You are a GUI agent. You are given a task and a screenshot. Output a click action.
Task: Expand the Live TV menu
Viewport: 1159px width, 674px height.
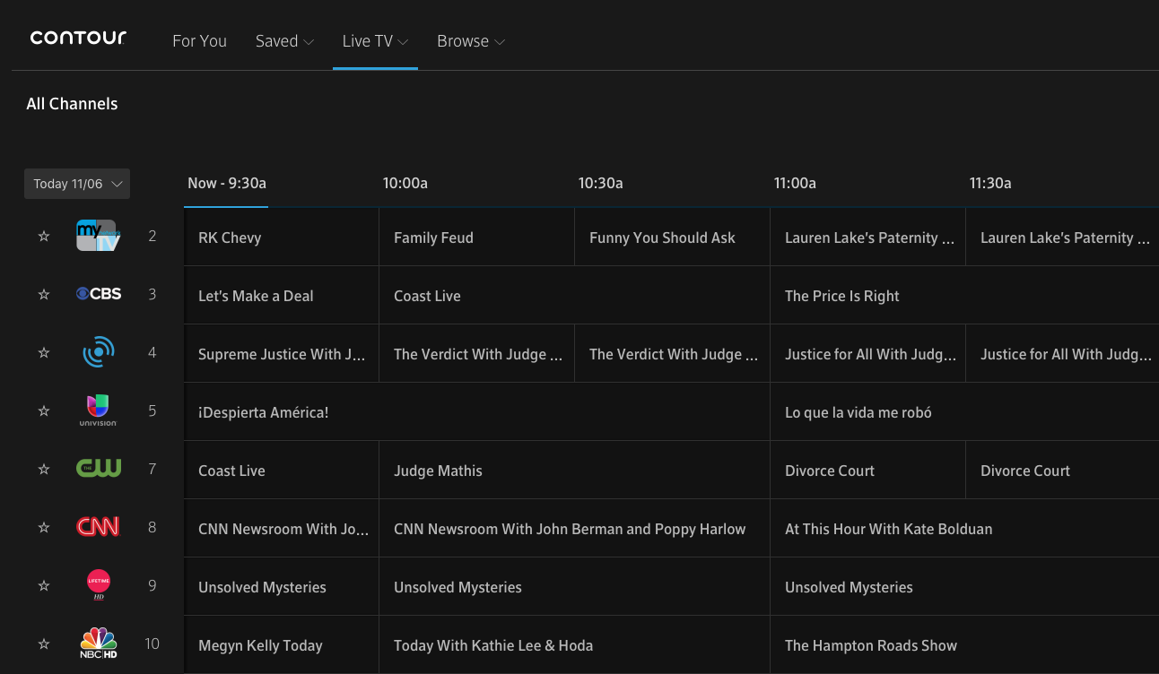pos(375,41)
